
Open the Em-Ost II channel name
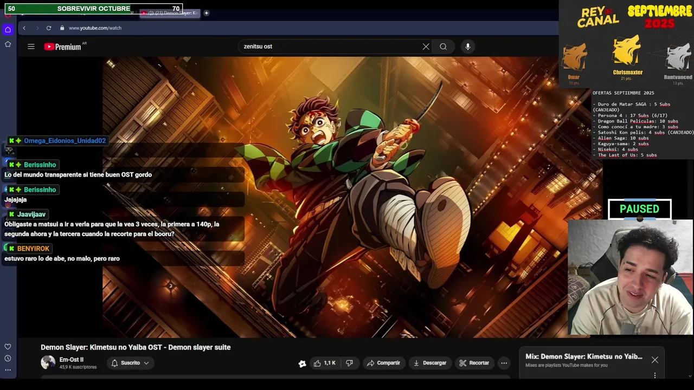[x=72, y=360]
